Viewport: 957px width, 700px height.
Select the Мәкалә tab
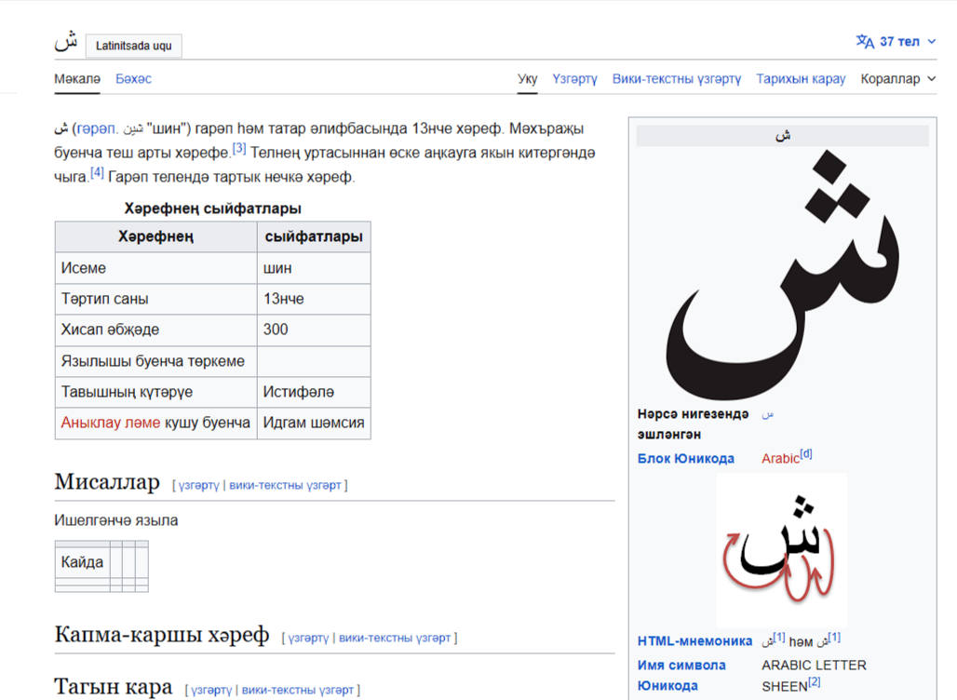75,79
